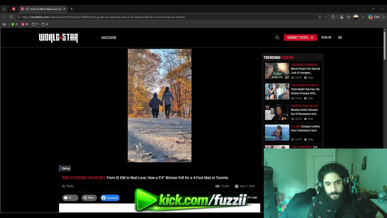Expand the Y bookmarks folder
Viewport: 387px width, 218px height.
[x=35, y=24]
